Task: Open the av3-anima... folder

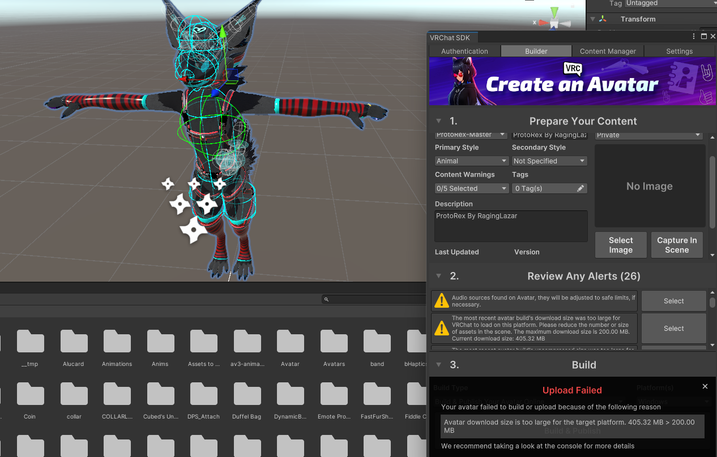Action: pos(247,342)
